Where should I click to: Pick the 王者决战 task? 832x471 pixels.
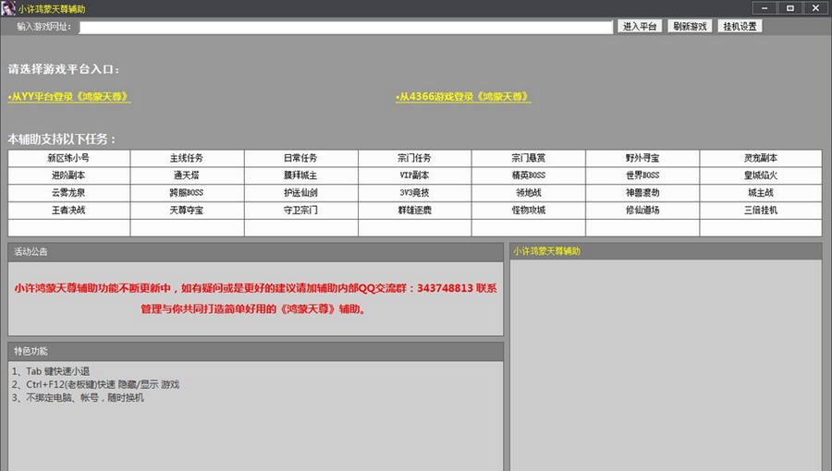69,211
